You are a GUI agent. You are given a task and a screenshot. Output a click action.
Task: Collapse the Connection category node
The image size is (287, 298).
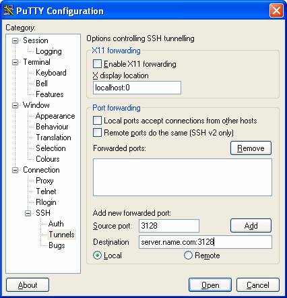point(15,170)
